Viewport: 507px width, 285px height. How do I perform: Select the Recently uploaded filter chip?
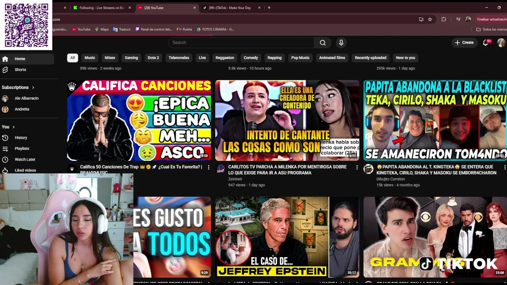pos(371,58)
